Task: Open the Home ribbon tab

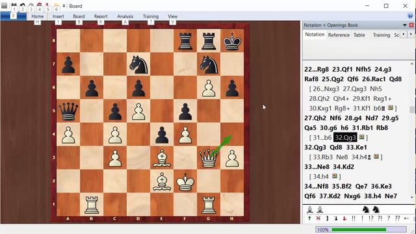Action: click(x=38, y=16)
